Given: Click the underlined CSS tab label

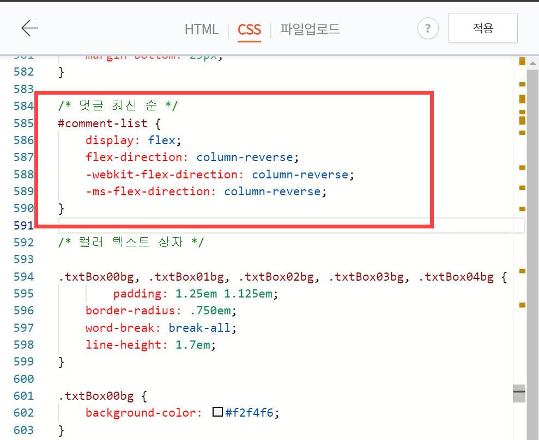Looking at the screenshot, I should tap(249, 30).
